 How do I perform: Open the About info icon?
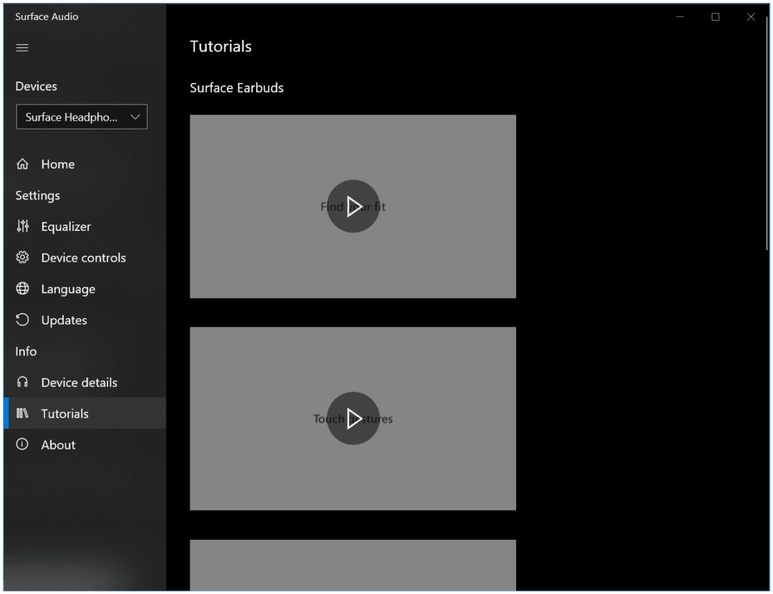(22, 445)
